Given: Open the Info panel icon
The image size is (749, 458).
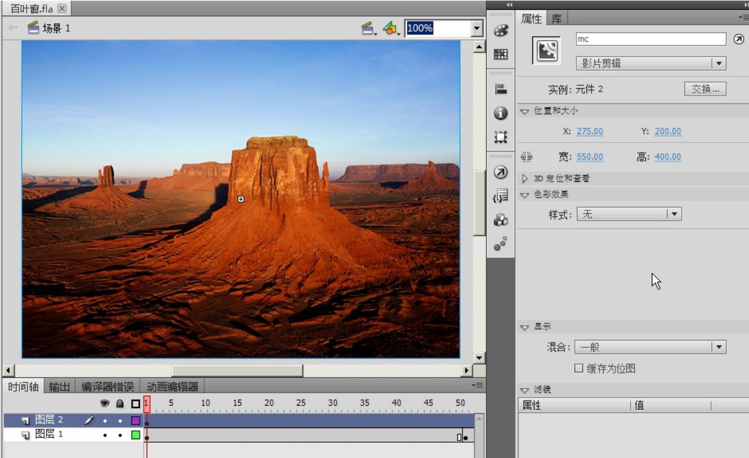Looking at the screenshot, I should (500, 113).
